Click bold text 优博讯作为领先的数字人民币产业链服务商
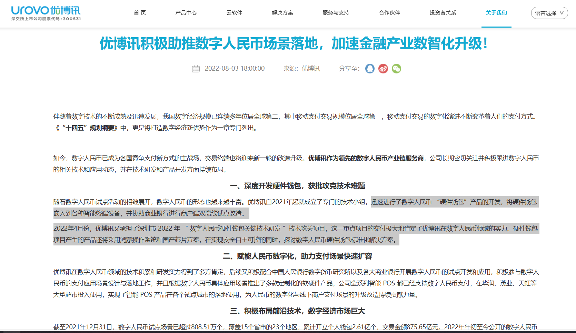This screenshot has width=576, height=333. click(x=366, y=158)
